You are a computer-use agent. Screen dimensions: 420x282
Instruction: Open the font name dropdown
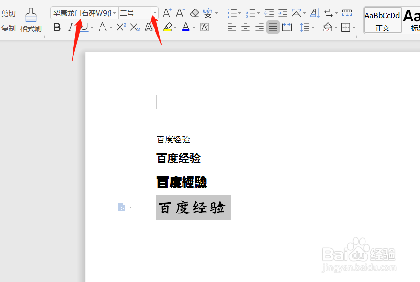115,13
